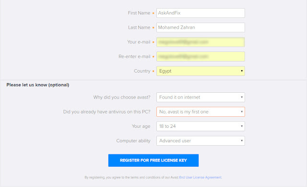Image resolution: width=307 pixels, height=187 pixels.
Task: Click the Re-enter e-mail field
Action: (x=201, y=57)
